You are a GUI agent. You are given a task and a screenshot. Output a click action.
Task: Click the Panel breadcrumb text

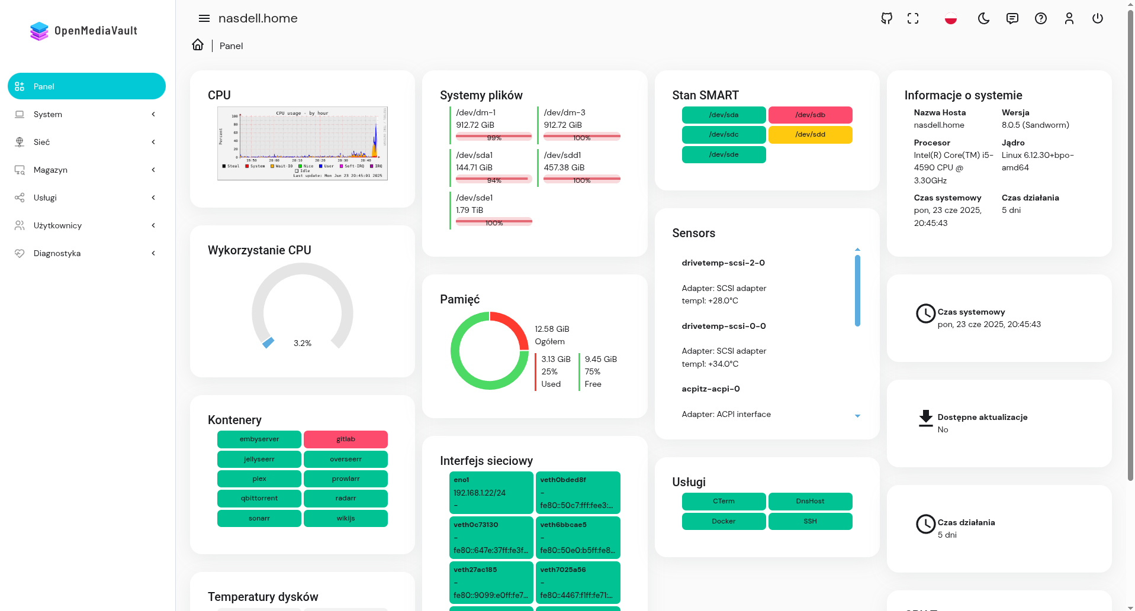231,46
